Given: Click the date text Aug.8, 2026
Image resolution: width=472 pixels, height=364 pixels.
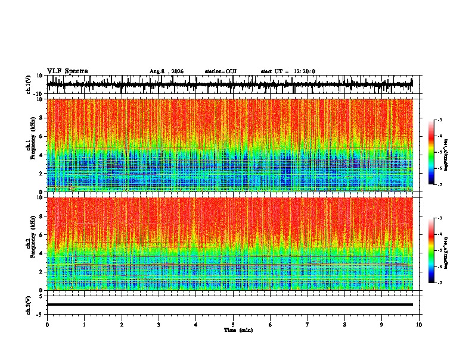Looking at the screenshot, I should pyautogui.click(x=166, y=71).
